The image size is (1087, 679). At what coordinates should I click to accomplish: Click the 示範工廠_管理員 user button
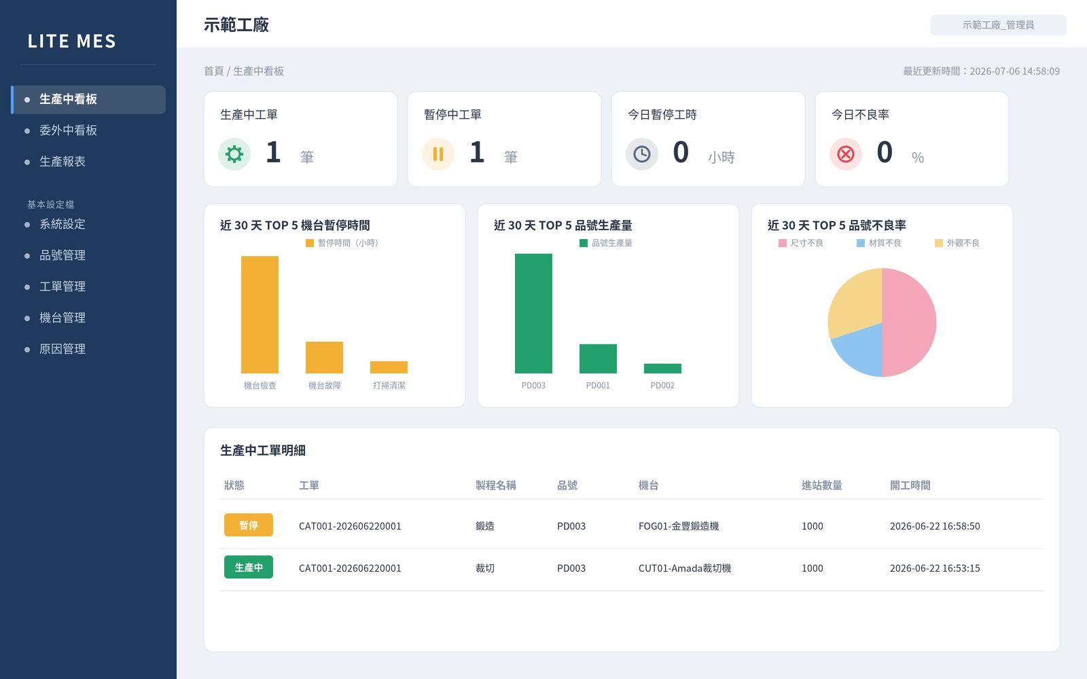[x=998, y=25]
